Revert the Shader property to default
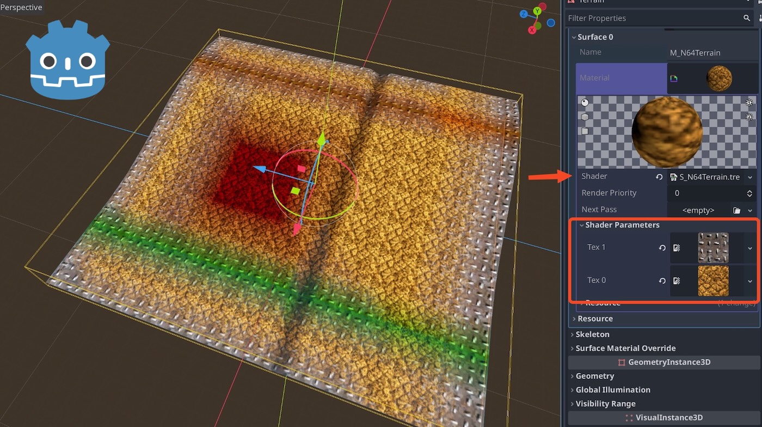 pos(659,177)
